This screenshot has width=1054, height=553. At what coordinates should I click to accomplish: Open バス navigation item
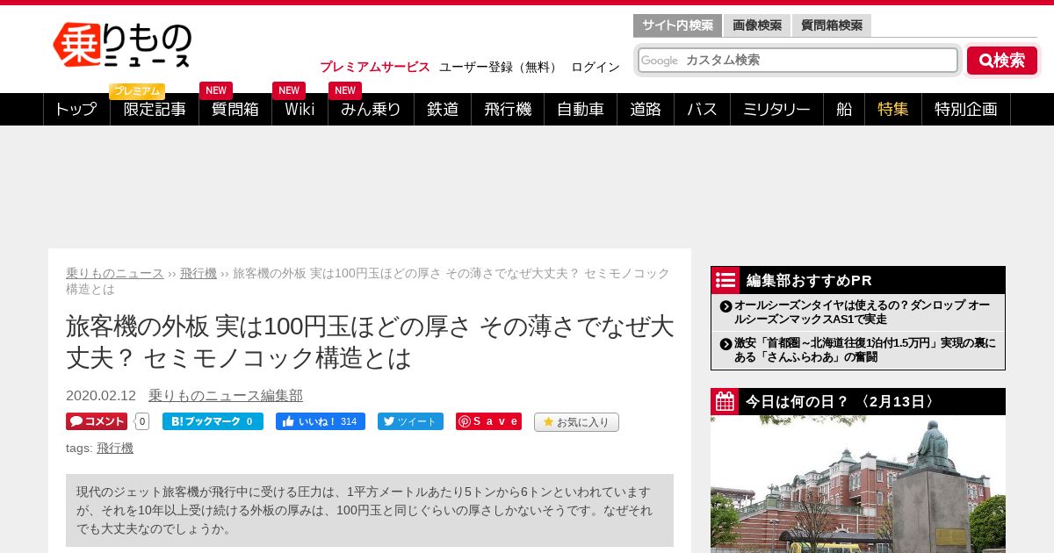pos(702,110)
